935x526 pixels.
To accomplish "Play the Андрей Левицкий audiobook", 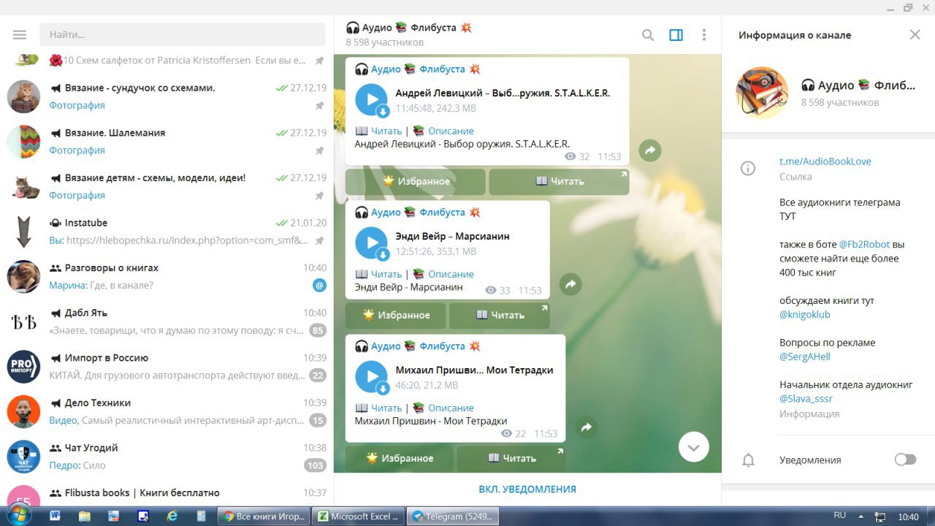I will [x=371, y=100].
